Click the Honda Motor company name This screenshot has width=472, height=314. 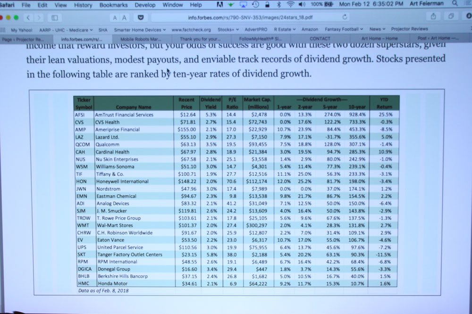click(x=113, y=283)
